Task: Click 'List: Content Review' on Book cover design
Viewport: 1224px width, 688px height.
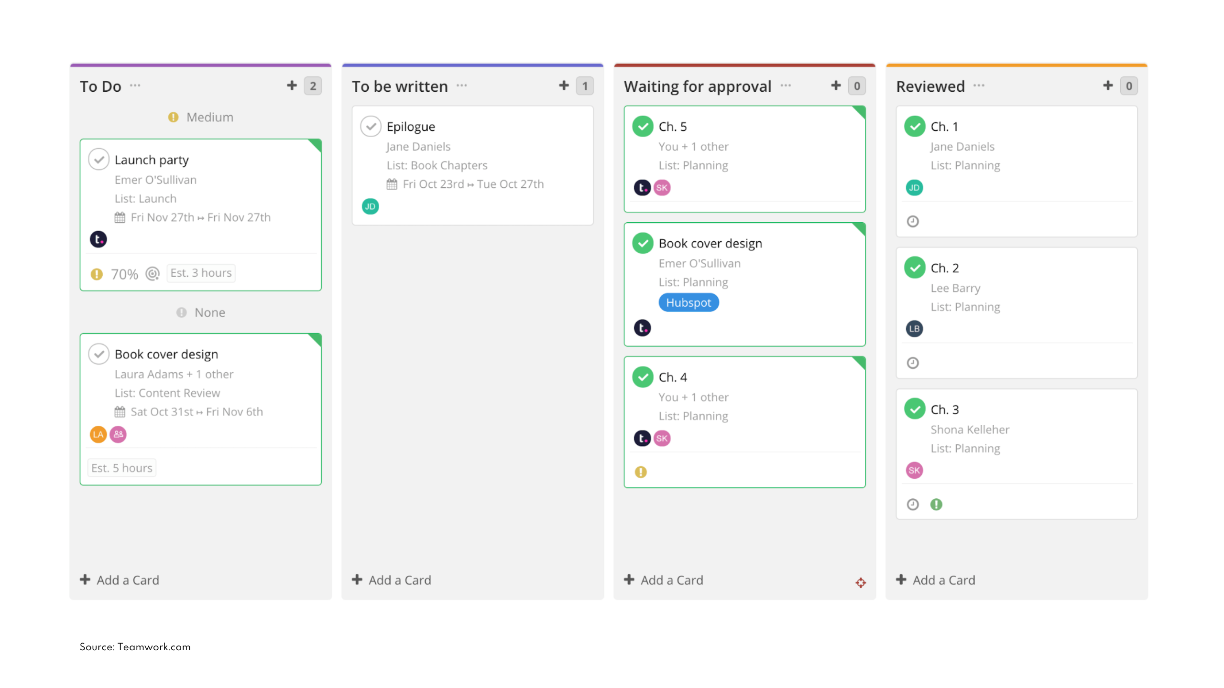Action: pos(167,393)
